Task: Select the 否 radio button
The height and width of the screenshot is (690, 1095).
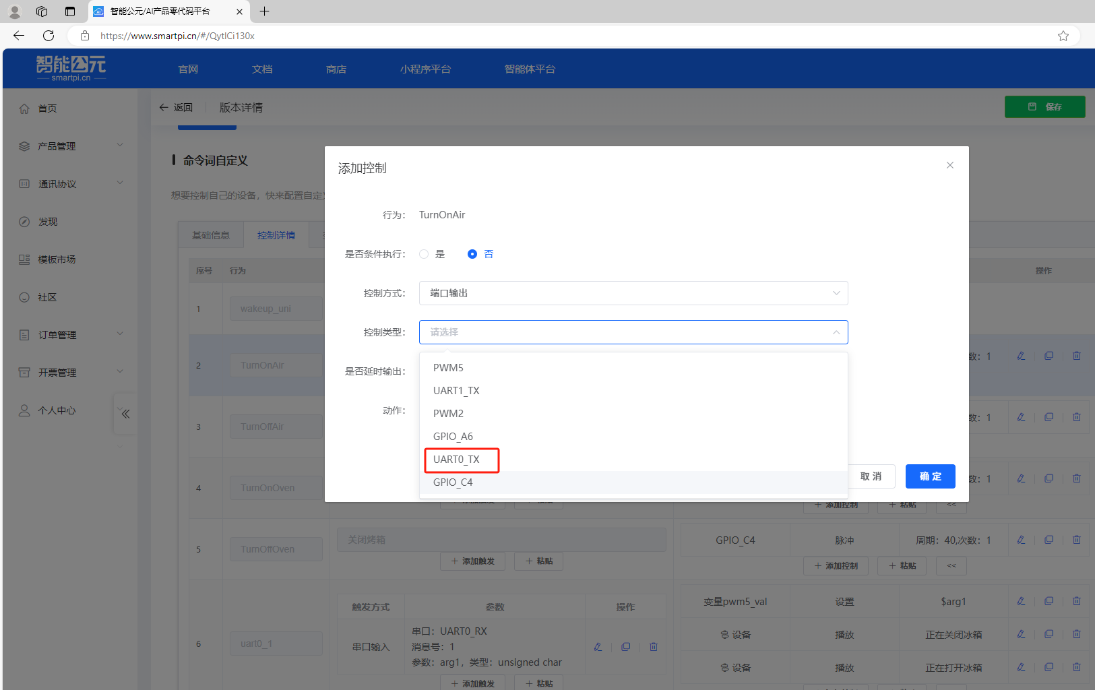Action: click(x=472, y=254)
